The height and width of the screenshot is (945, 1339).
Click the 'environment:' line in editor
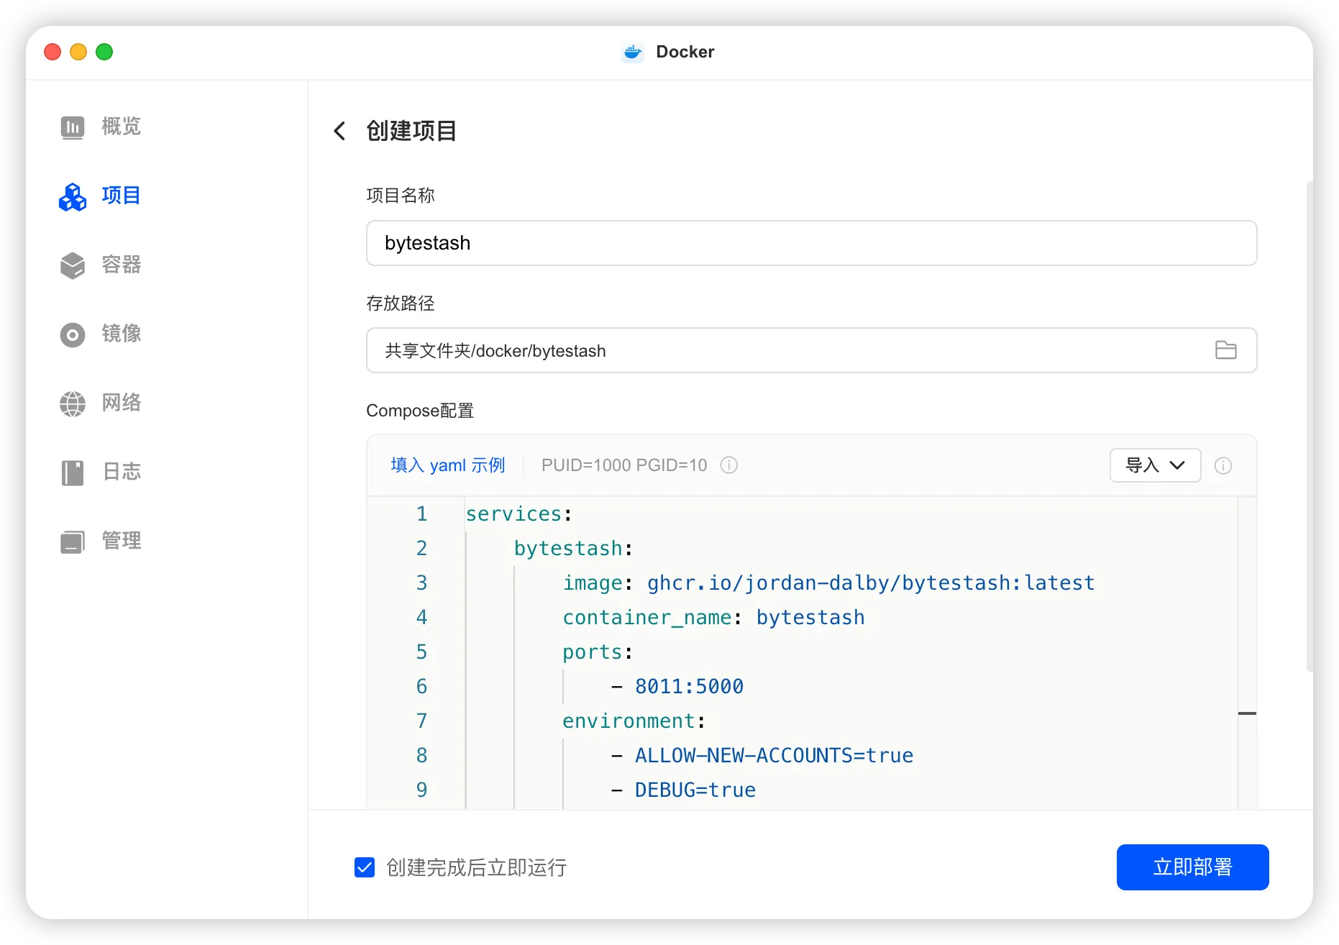point(634,721)
